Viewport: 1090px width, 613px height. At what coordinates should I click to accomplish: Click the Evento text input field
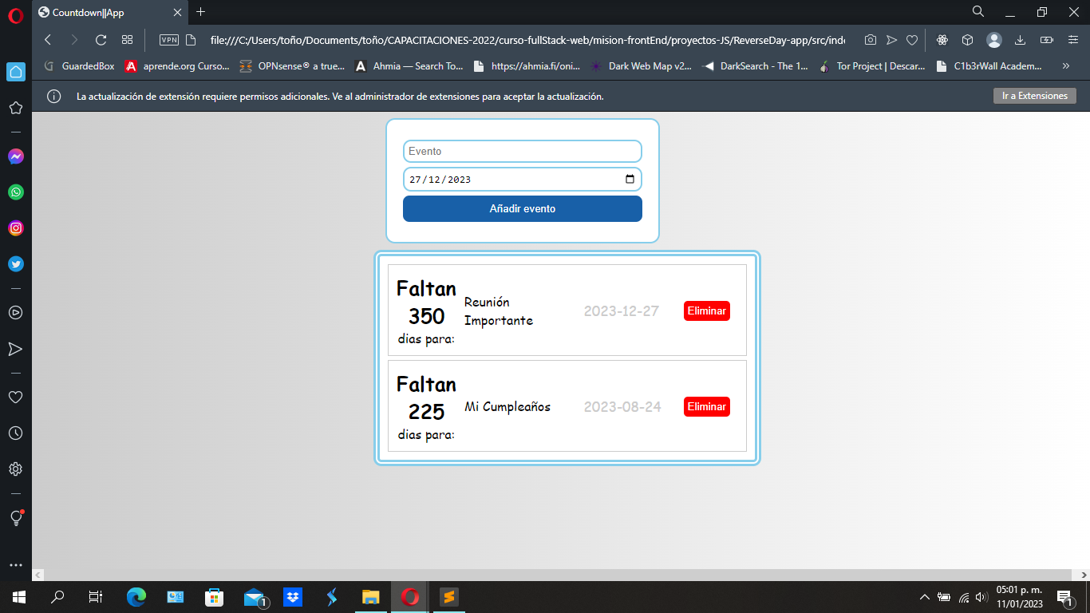523,151
